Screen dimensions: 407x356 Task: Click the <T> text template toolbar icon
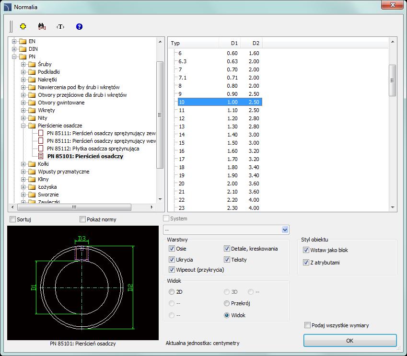(x=60, y=26)
